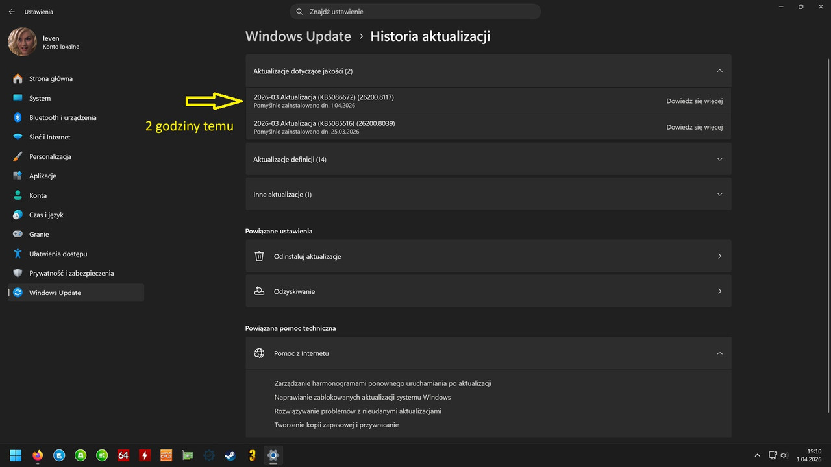Screen dimensions: 831x467
Task: Select the KB5086672 update entry text
Action: (x=324, y=97)
